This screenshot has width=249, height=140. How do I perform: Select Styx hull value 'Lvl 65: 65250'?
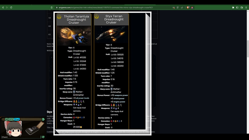coord(117,66)
